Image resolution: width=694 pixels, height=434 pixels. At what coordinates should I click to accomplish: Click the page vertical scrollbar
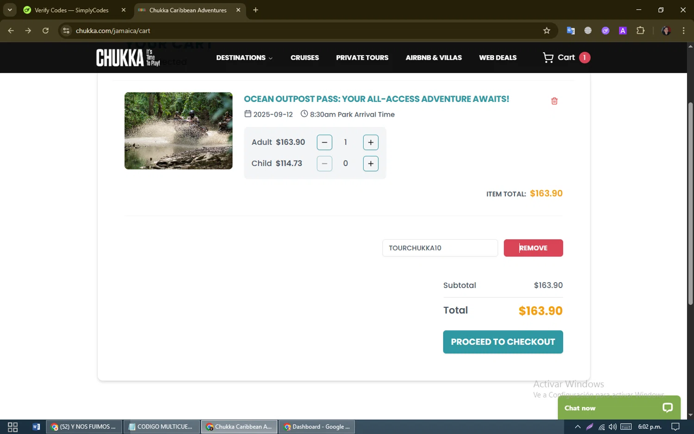coord(690,204)
